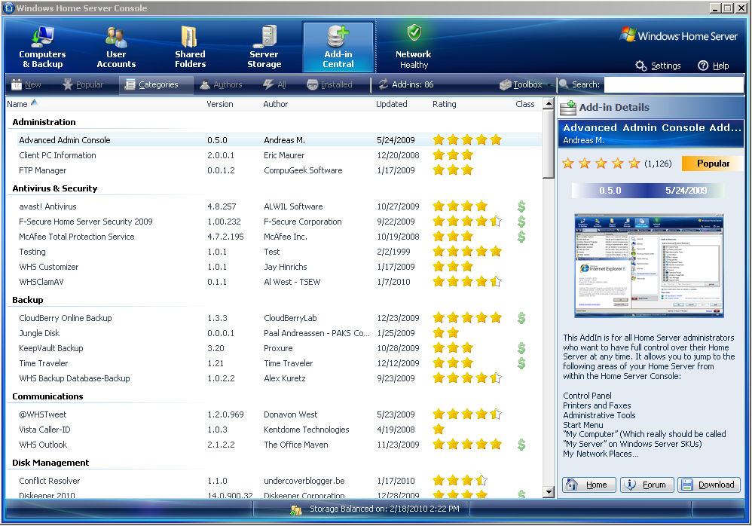Click the Windows Home Server Console title icon
This screenshot has width=752, height=526.
pos(9,8)
